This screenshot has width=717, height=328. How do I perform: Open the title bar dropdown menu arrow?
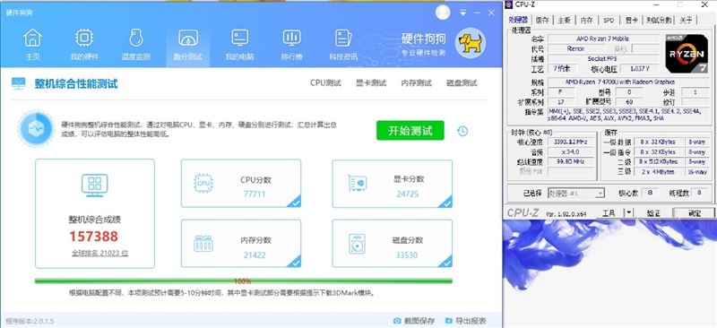[x=463, y=13]
